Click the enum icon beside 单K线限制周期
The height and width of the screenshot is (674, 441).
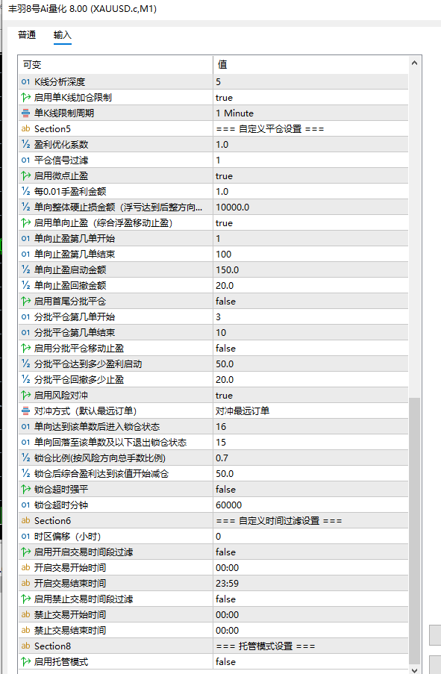point(26,113)
